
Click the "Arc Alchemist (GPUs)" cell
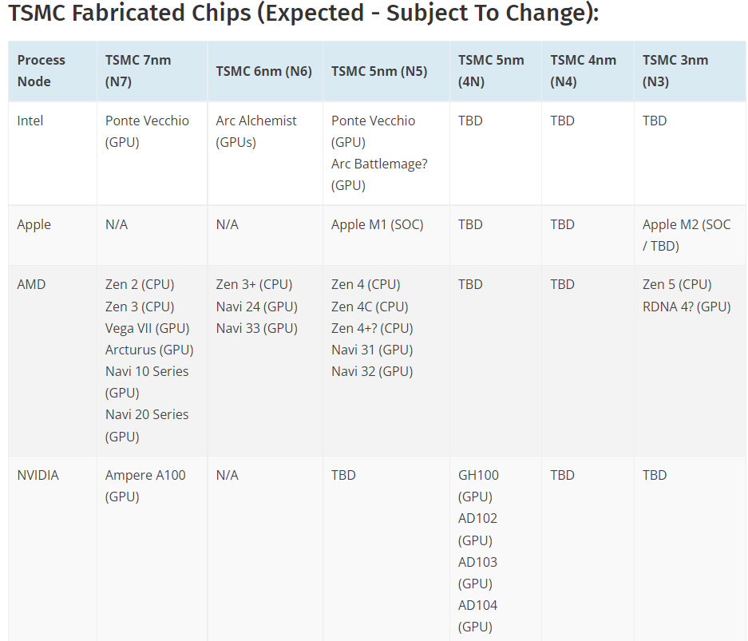tap(256, 131)
